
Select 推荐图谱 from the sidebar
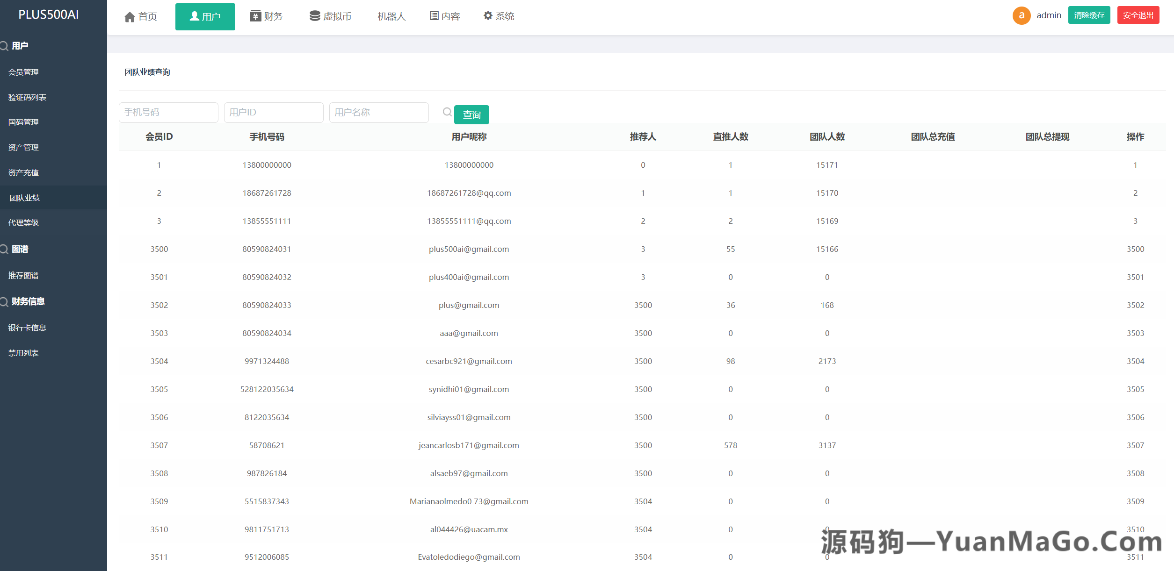24,275
